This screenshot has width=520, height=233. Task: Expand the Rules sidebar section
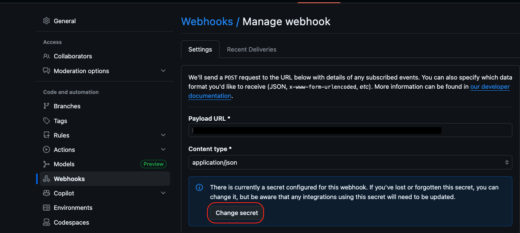coord(163,135)
